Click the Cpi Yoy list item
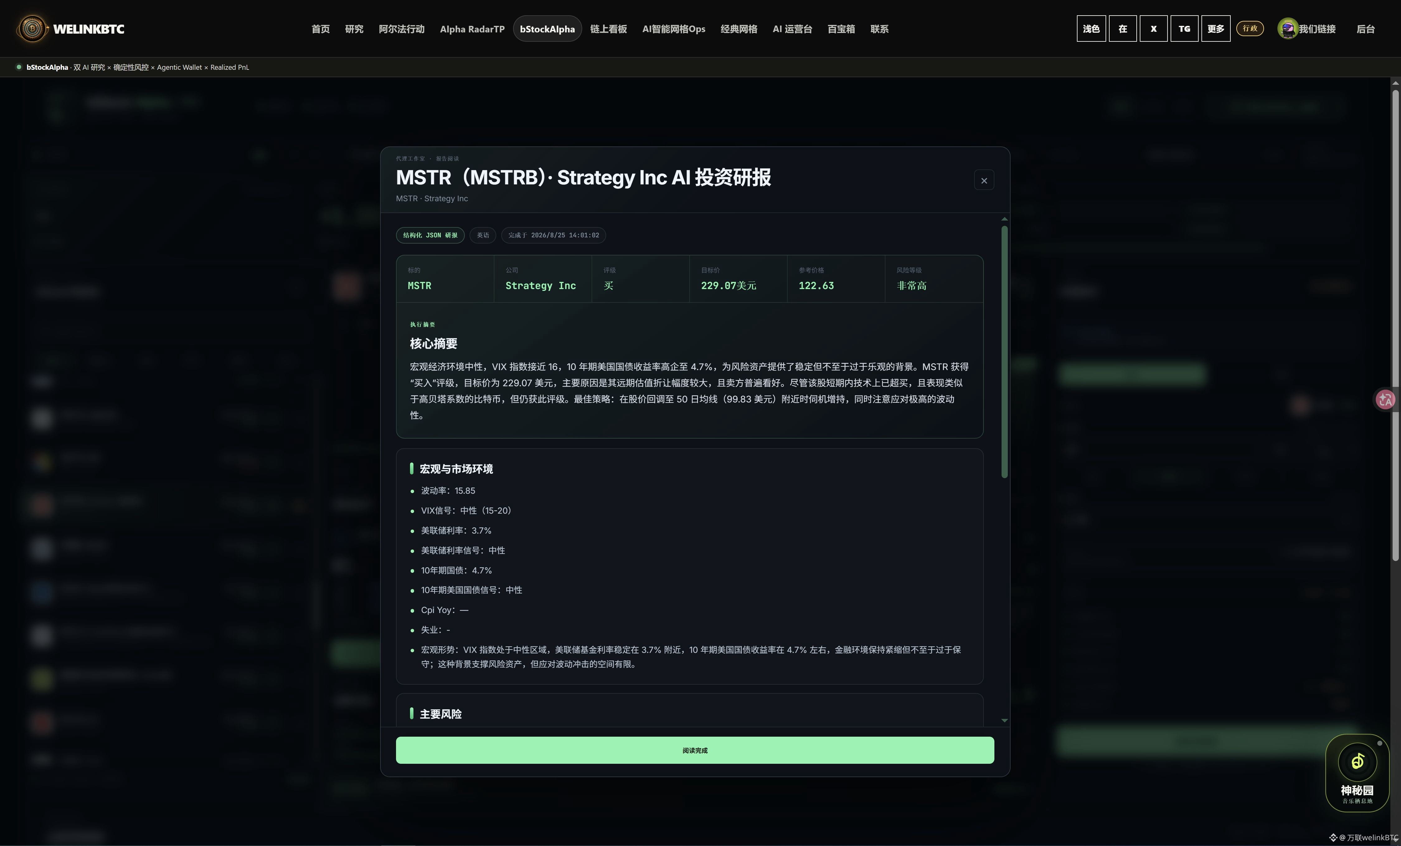This screenshot has height=846, width=1401. coord(445,610)
